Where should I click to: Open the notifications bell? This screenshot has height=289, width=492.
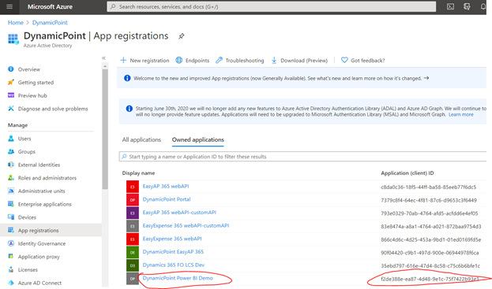(x=483, y=6)
